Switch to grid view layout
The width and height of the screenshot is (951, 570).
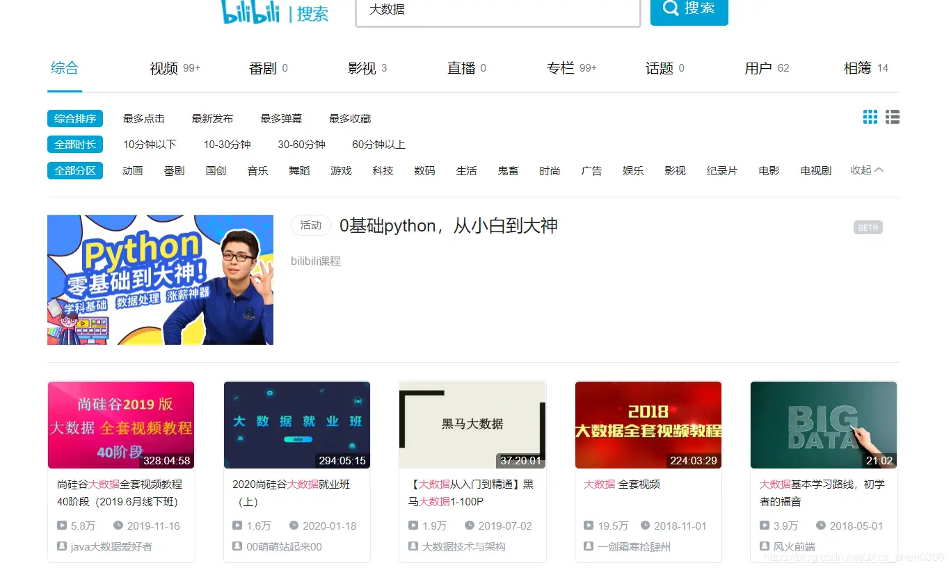870,117
